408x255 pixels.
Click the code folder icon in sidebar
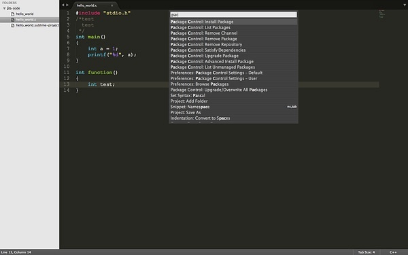point(9,8)
